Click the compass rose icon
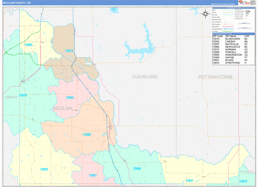The image size is (258, 187). point(205,13)
